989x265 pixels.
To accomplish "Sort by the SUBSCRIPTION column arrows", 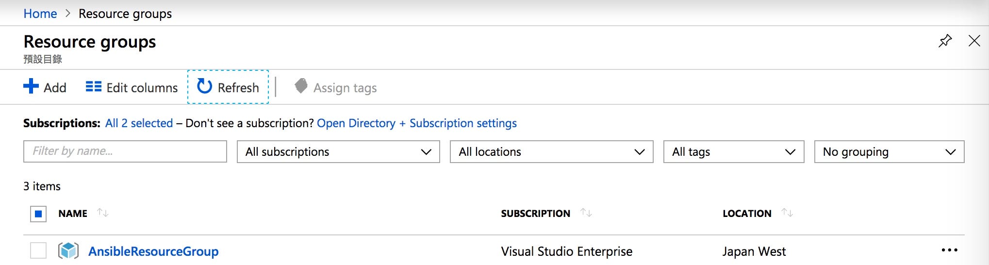I will [586, 213].
